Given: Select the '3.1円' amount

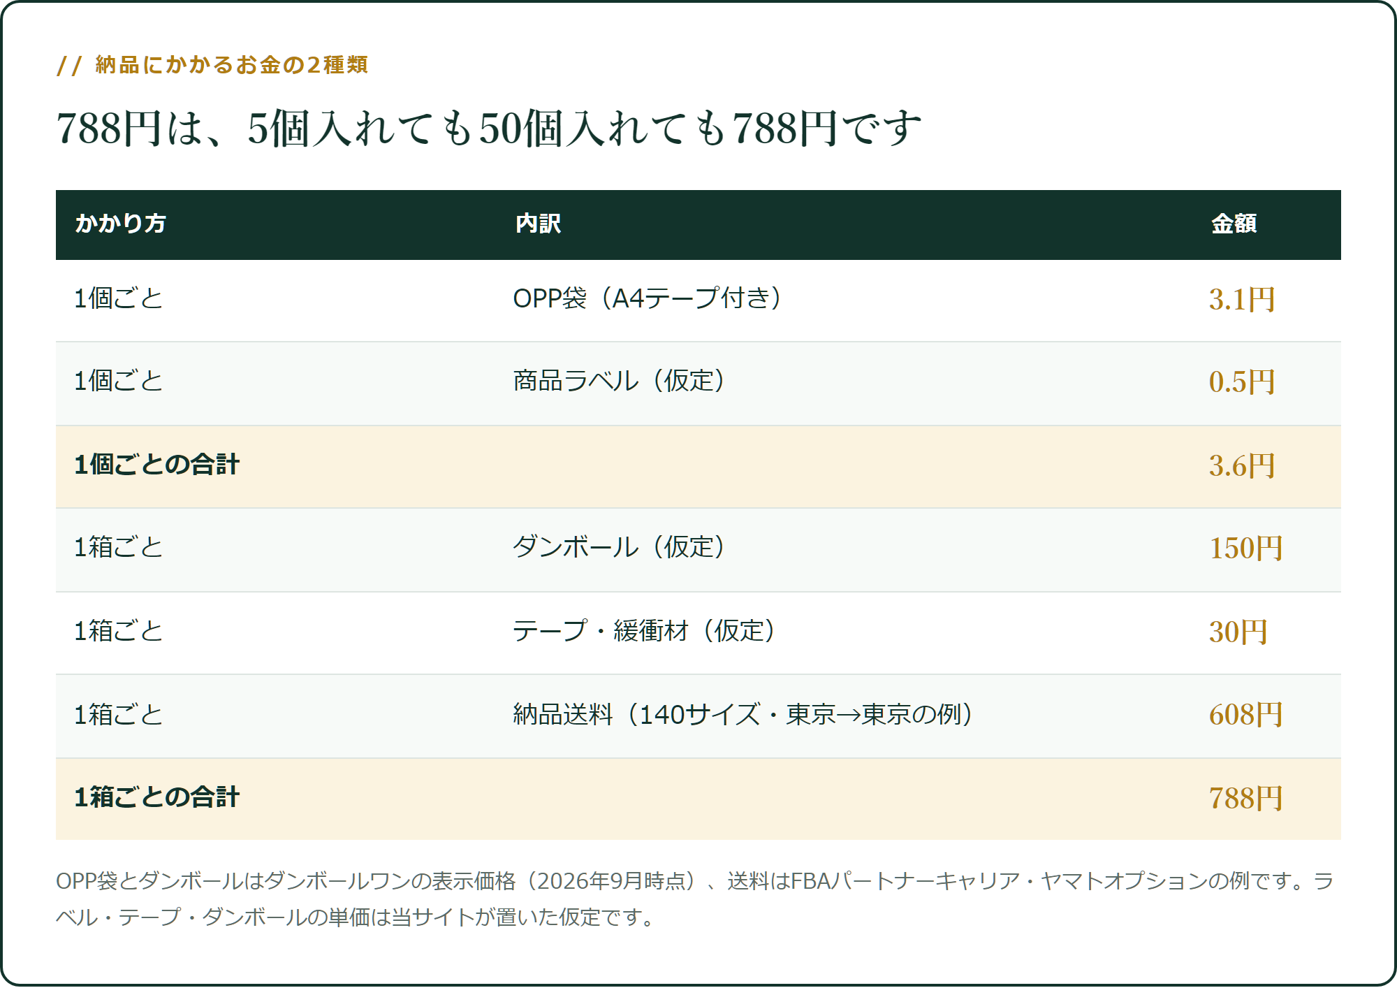Looking at the screenshot, I should 1242,300.
